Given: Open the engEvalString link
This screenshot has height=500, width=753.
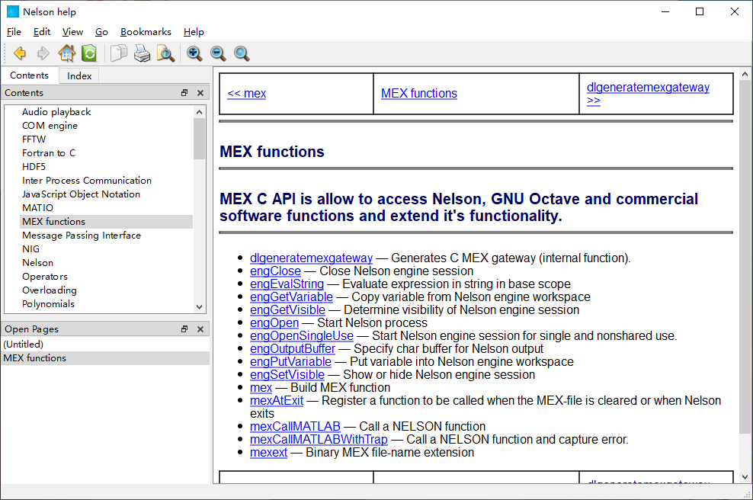Looking at the screenshot, I should click(287, 284).
